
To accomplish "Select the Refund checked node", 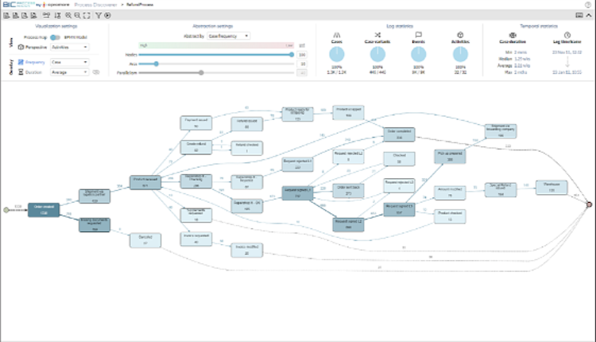I will tap(246, 148).
